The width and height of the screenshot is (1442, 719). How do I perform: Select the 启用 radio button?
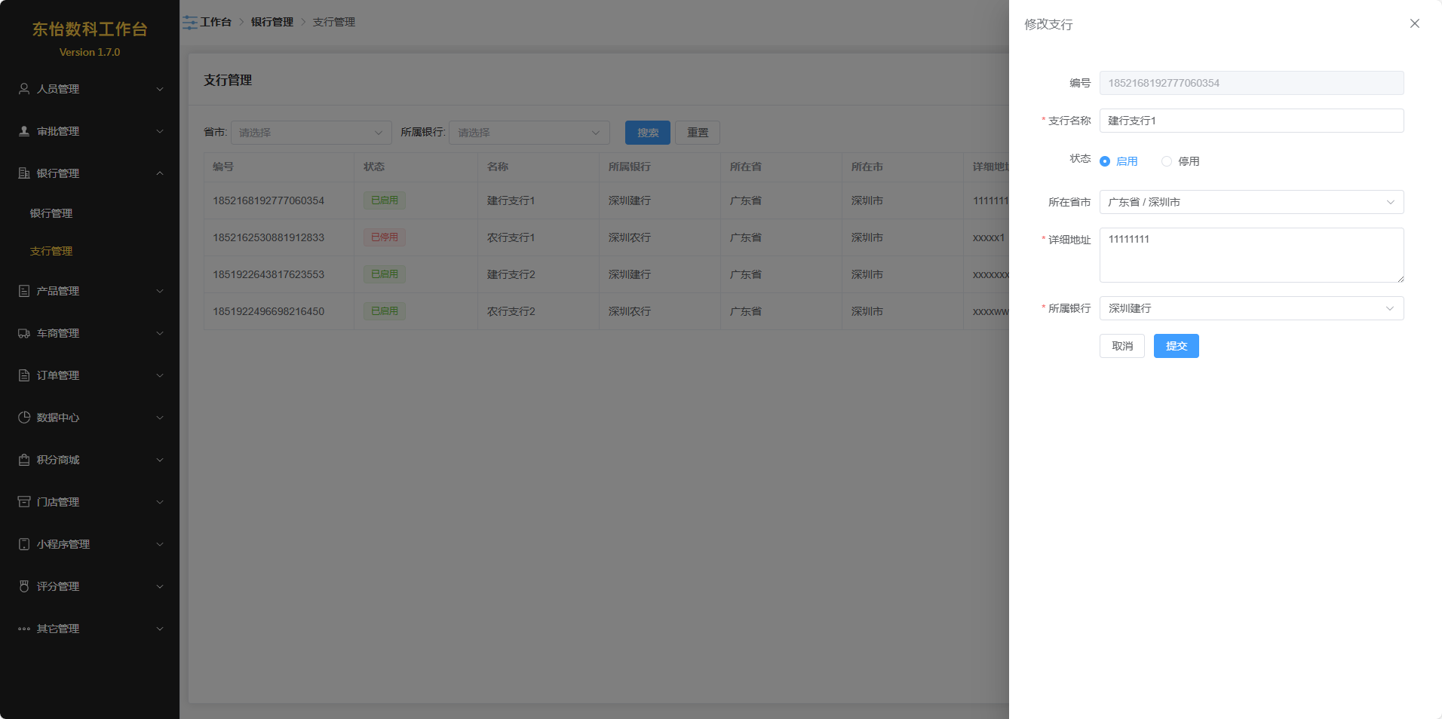[1105, 161]
